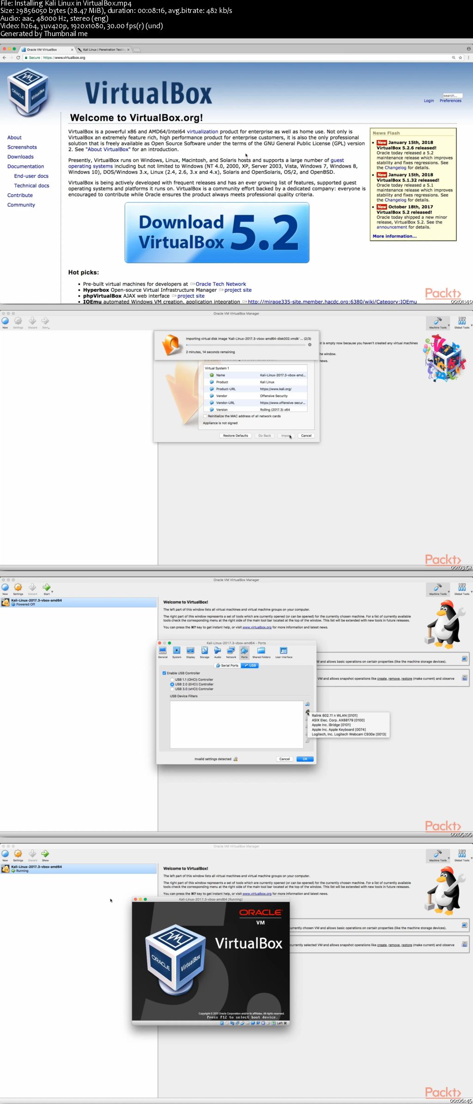Select USB 1.1 (OHCI) Controller radio
Screen dimensions: 473x1104
pyautogui.click(x=172, y=679)
